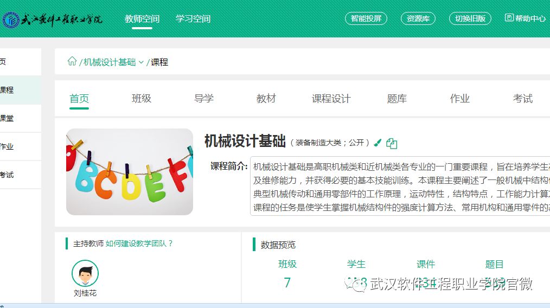Viewport: 550px width, 308px height.
Task: Click 切换旧版 to switch version
Action: pos(470,18)
